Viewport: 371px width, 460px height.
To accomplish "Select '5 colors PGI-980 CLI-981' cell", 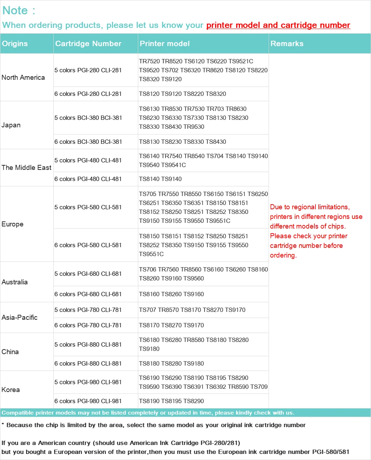I will (96, 382).
